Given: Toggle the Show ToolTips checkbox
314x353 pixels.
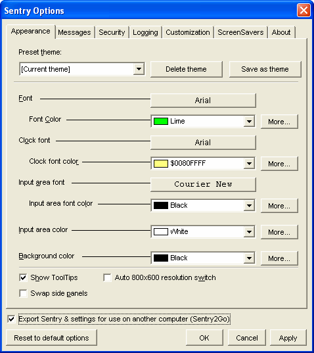Looking at the screenshot, I should [23, 277].
